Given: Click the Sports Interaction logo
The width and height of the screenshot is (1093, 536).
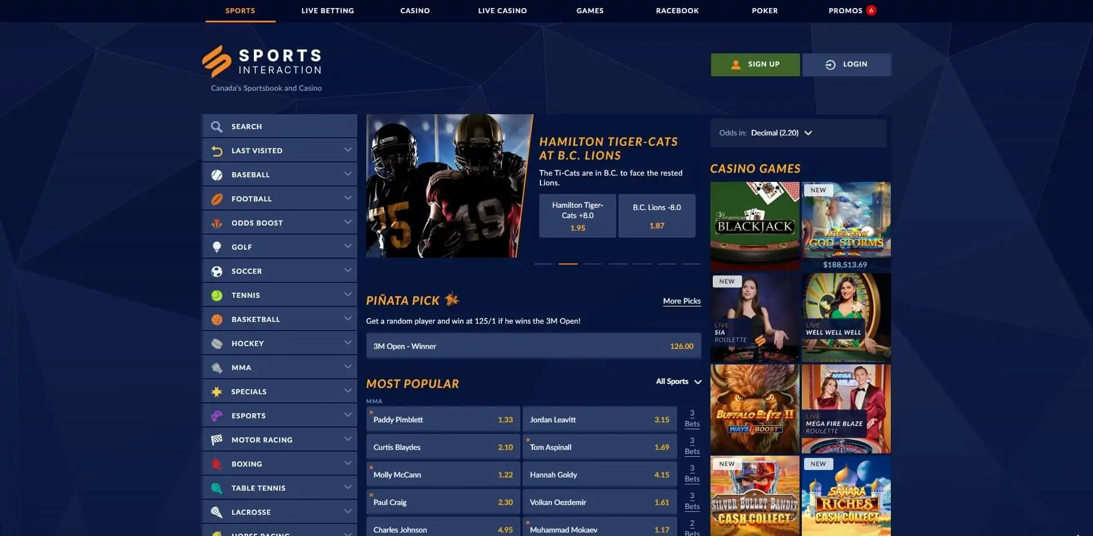Looking at the screenshot, I should coord(262,62).
